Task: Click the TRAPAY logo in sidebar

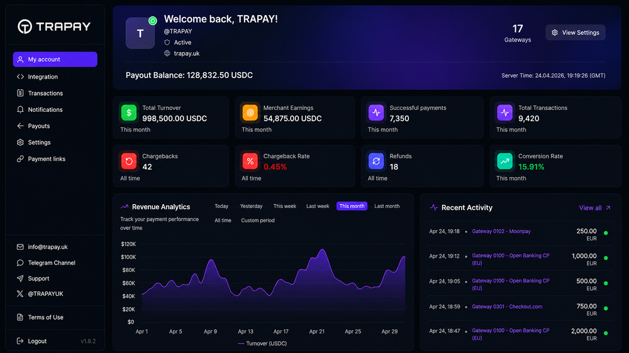Action: (54, 26)
